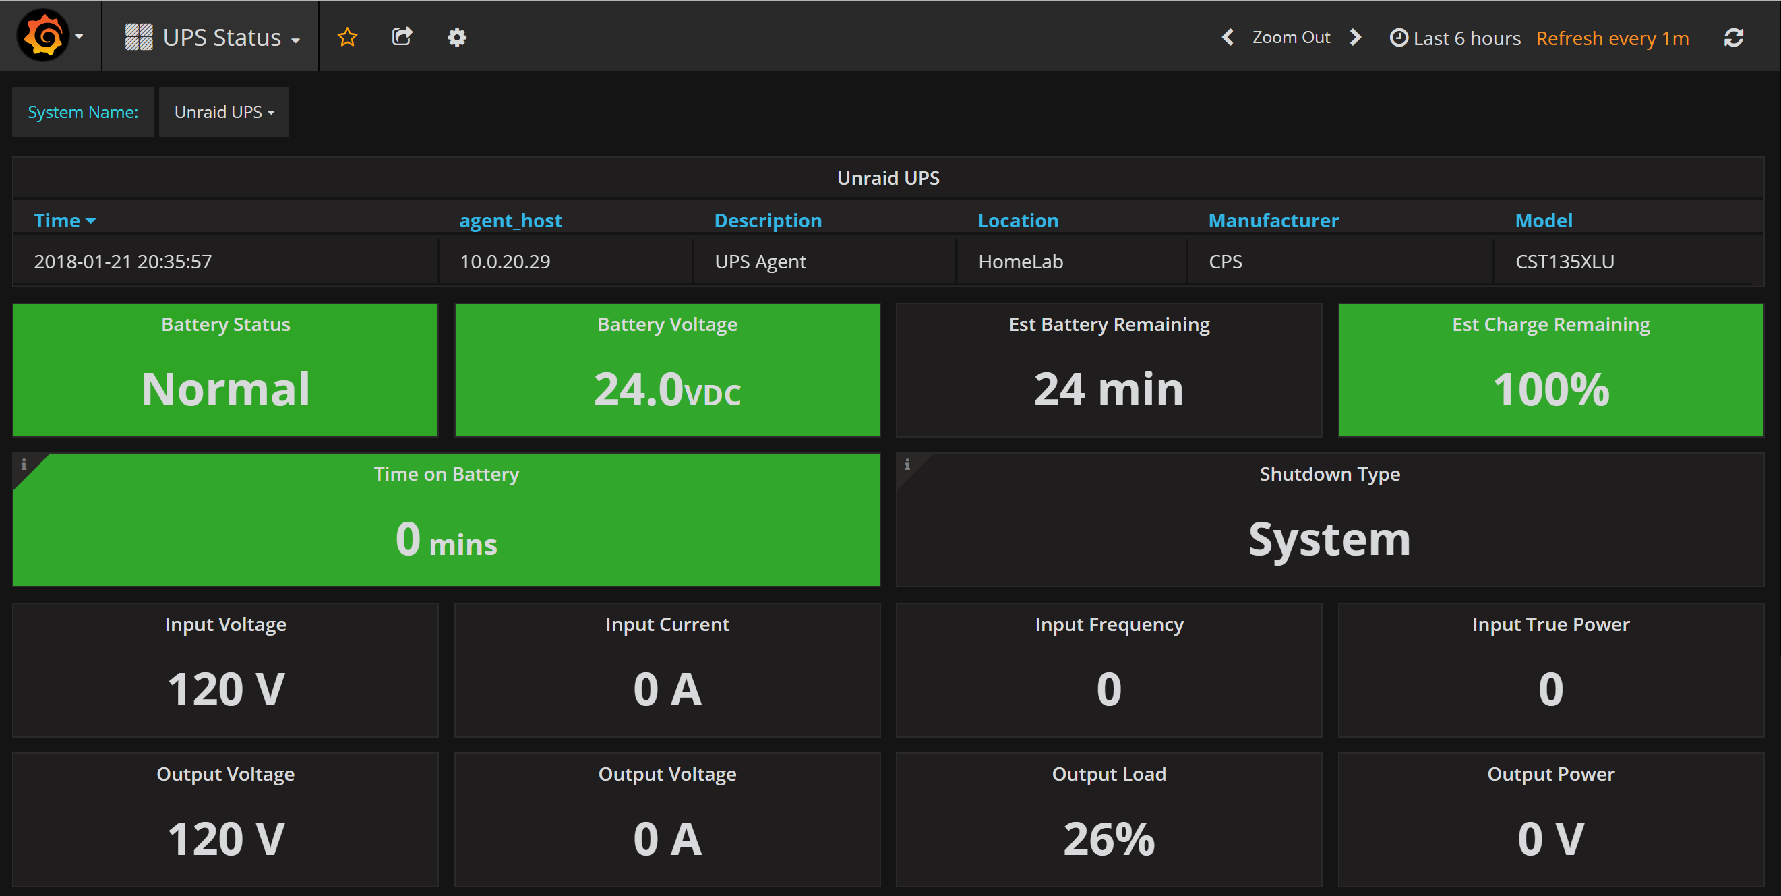Viewport: 1781px width, 896px height.
Task: Click the refresh dashboard icon
Action: pyautogui.click(x=1733, y=37)
